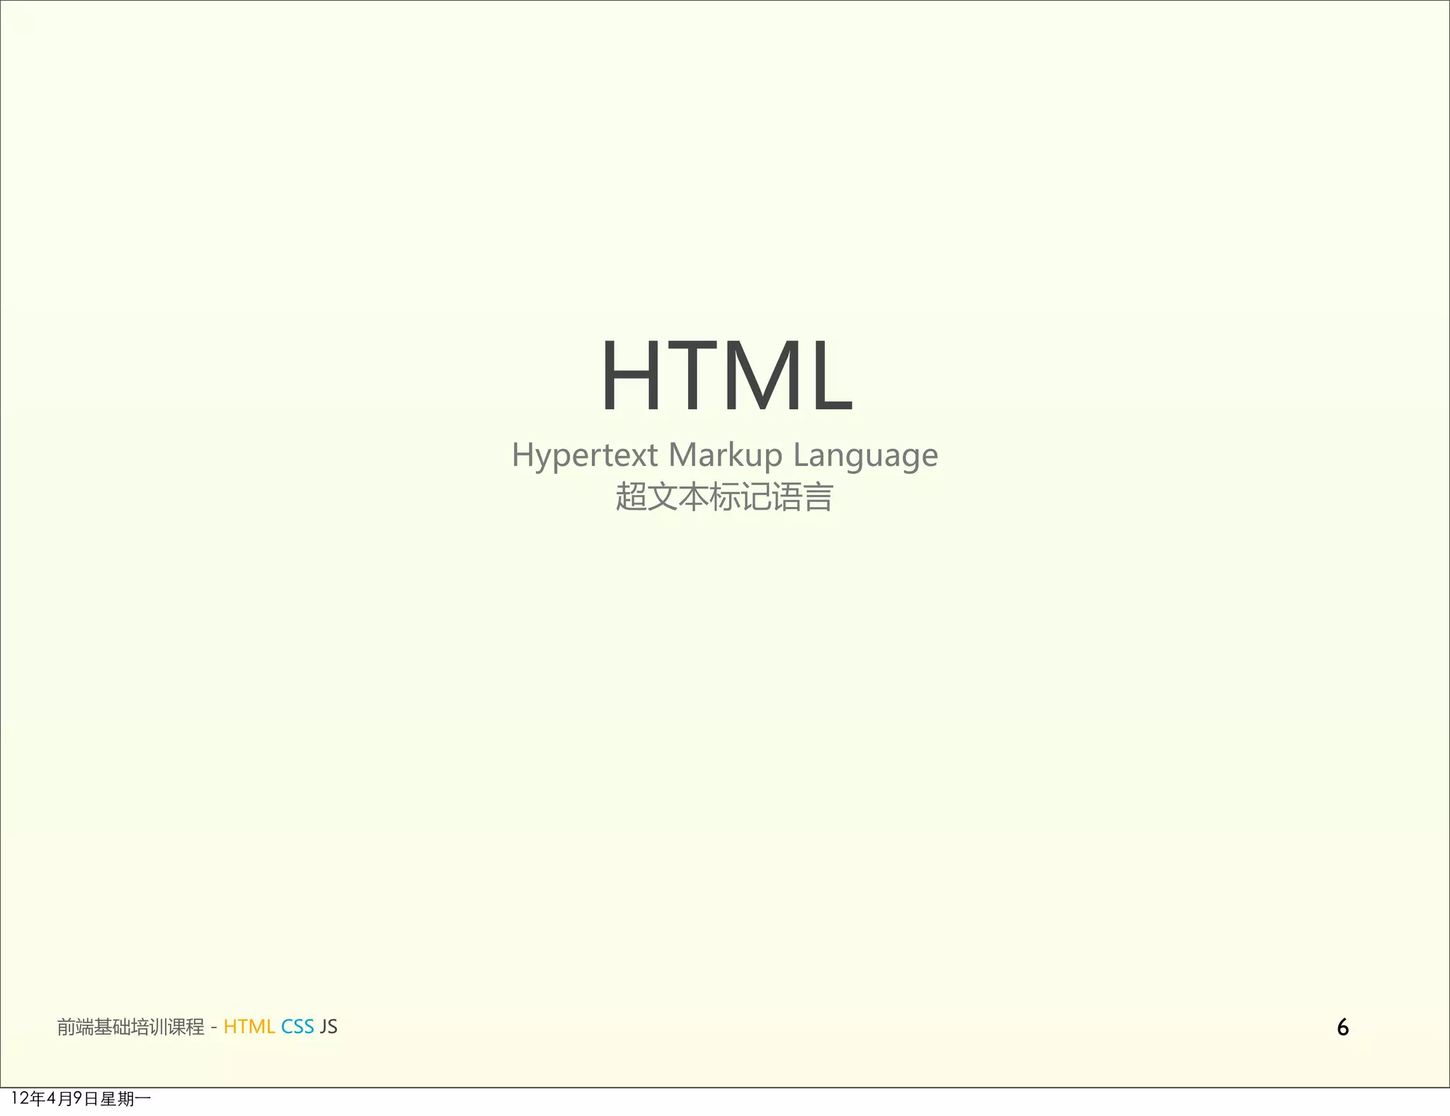This screenshot has height=1116, width=1450.
Task: Click the date text 12年4月9日星期一
Action: [81, 1098]
